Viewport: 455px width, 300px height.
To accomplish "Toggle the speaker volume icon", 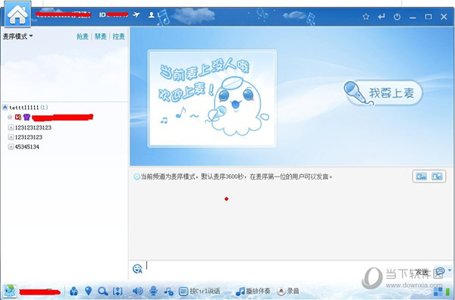I will [137, 291].
